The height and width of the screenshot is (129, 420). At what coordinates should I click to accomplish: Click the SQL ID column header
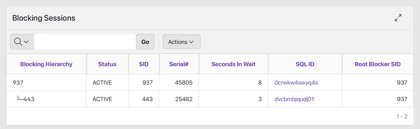[305, 64]
